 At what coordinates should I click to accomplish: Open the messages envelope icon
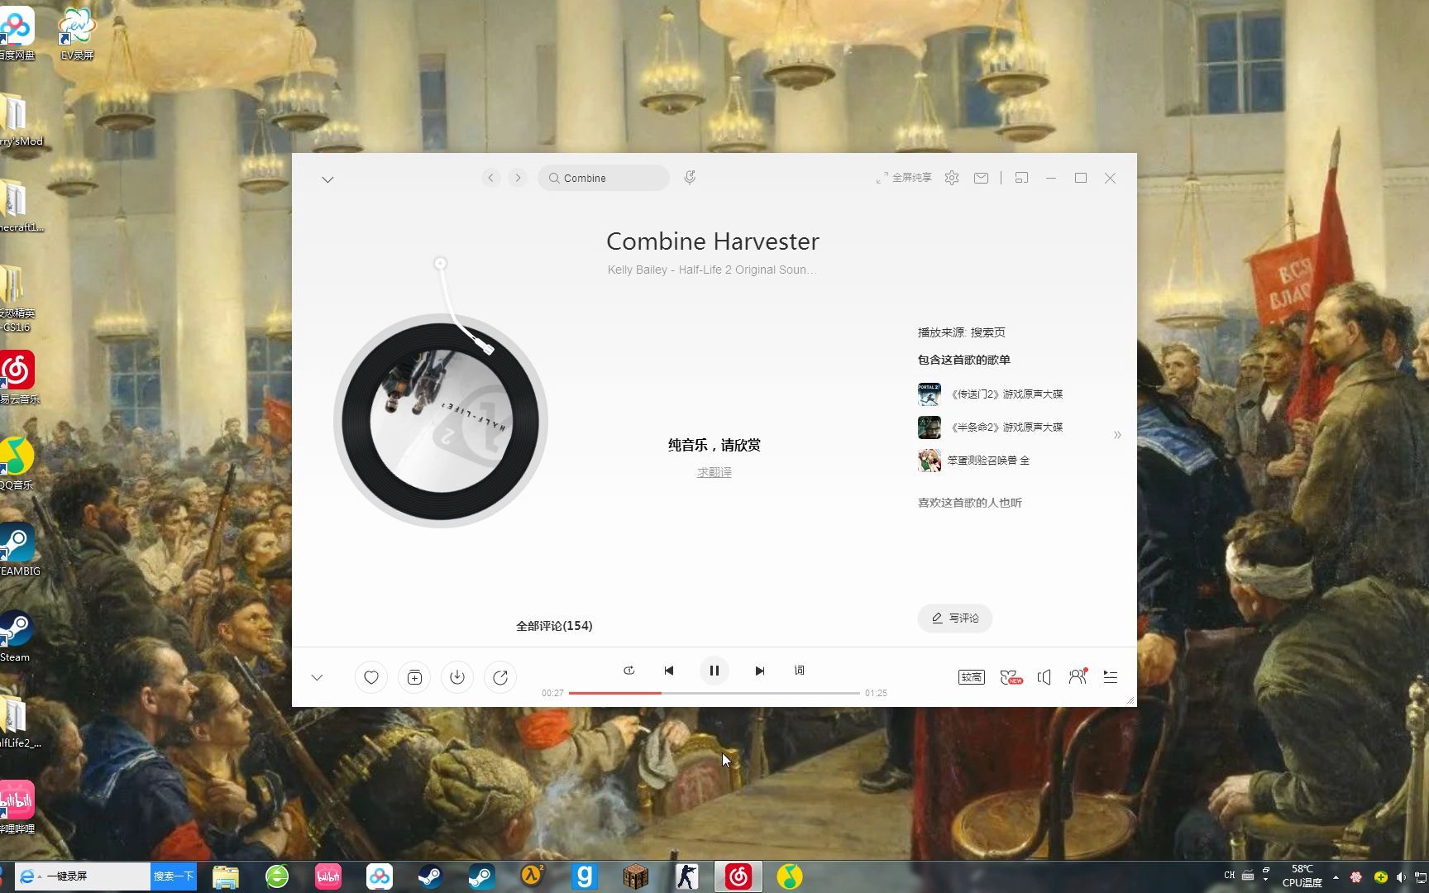(x=981, y=178)
